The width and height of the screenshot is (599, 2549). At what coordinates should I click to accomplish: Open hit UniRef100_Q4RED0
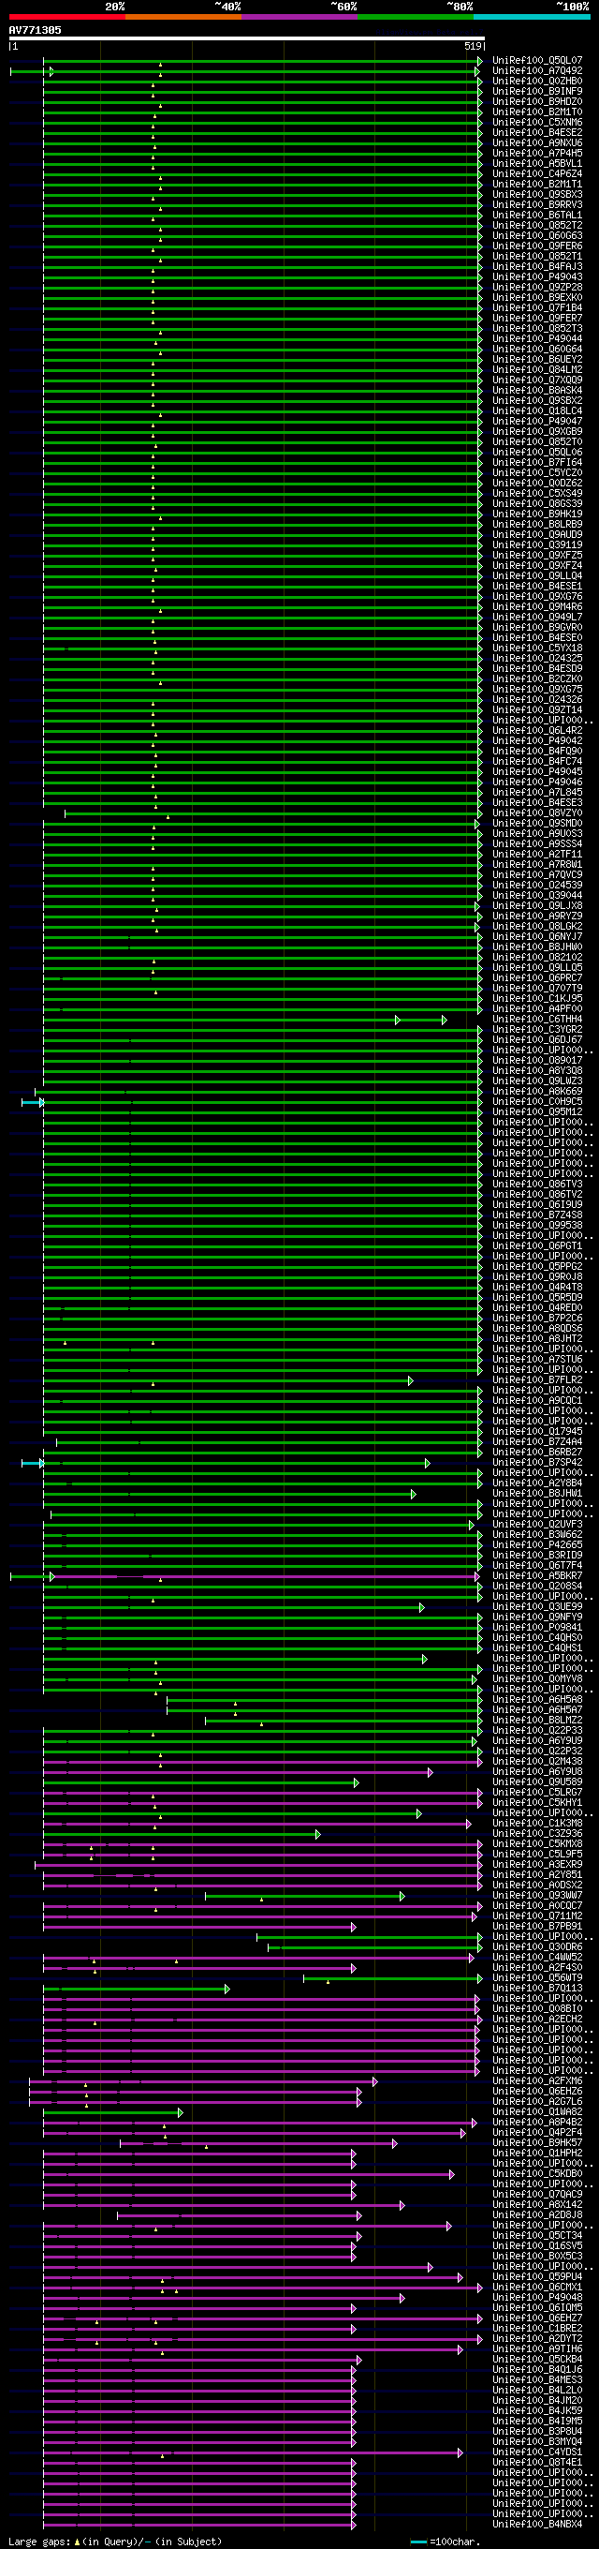(x=538, y=1308)
